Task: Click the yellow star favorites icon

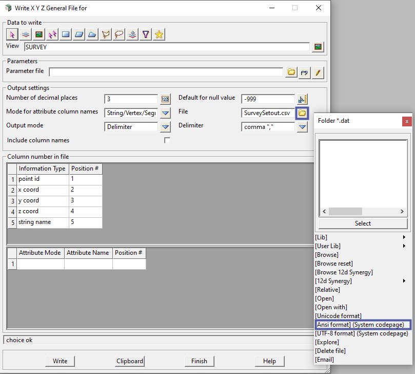Action: pyautogui.click(x=159, y=34)
